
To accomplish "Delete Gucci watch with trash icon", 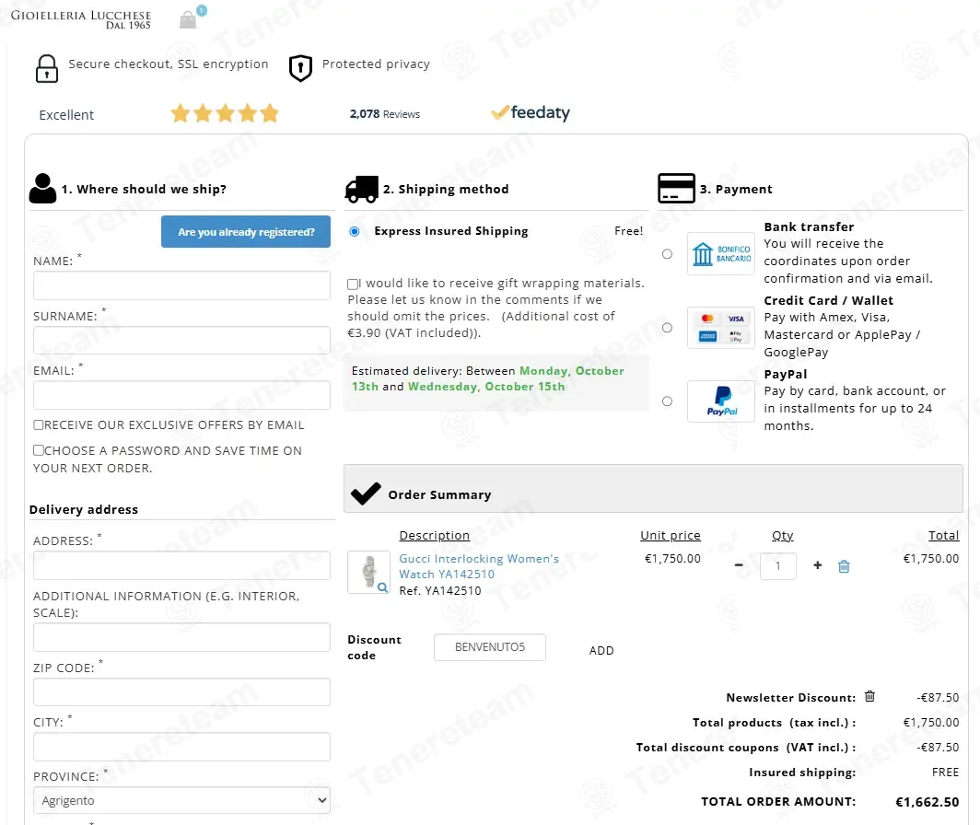I will pos(844,566).
